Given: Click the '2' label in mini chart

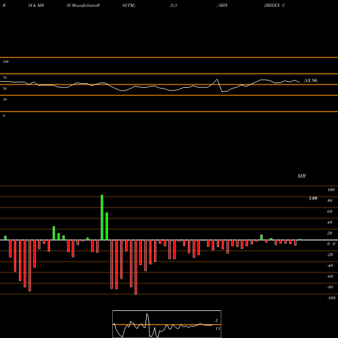Looking at the screenshot, I should (x=216, y=320).
